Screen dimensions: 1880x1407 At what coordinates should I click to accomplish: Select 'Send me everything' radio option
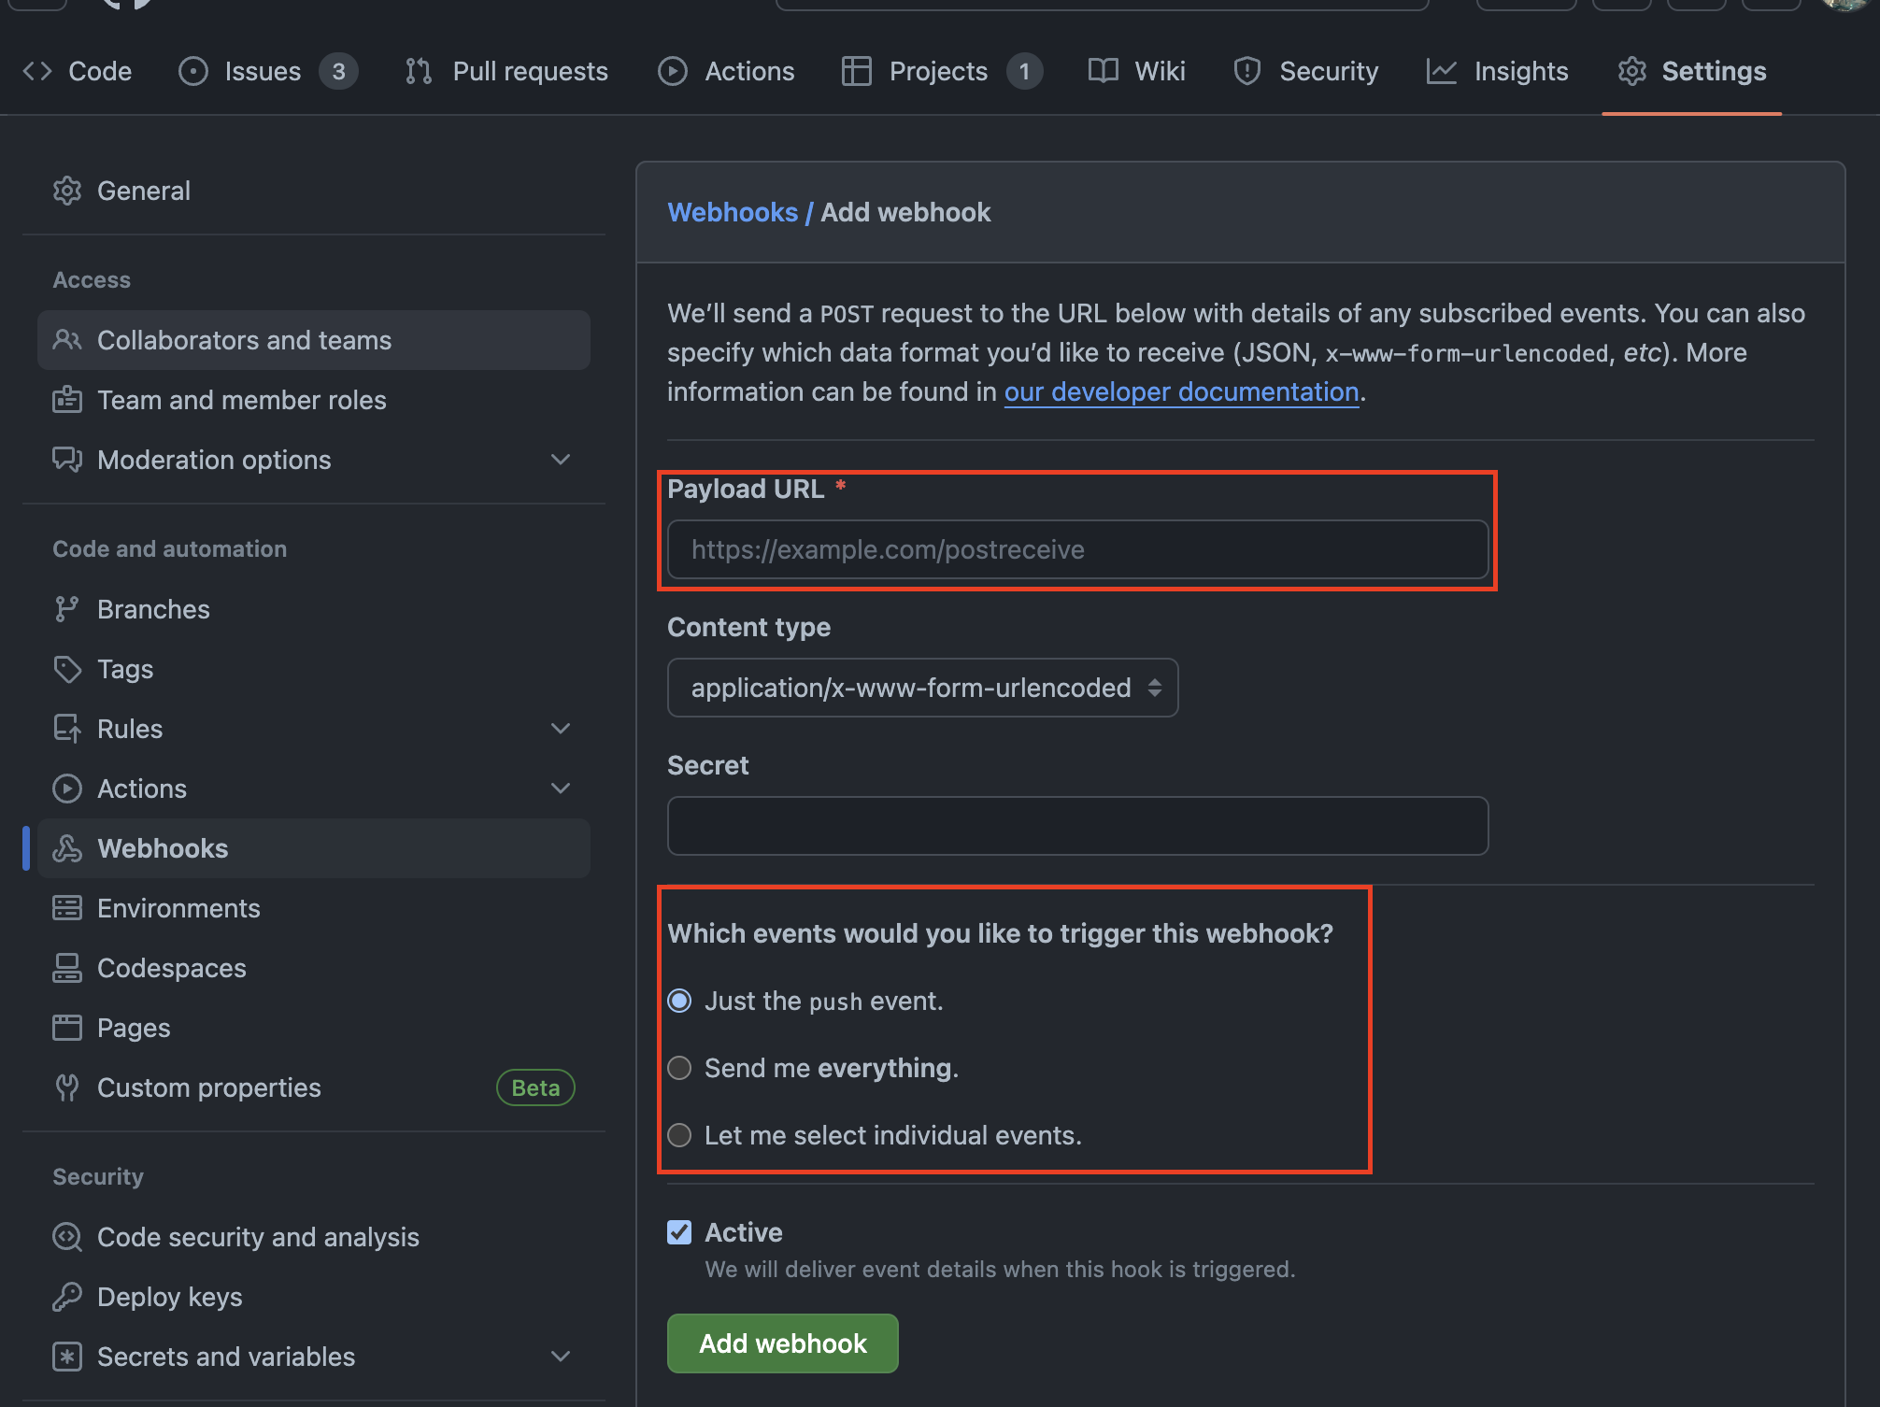tap(679, 1068)
